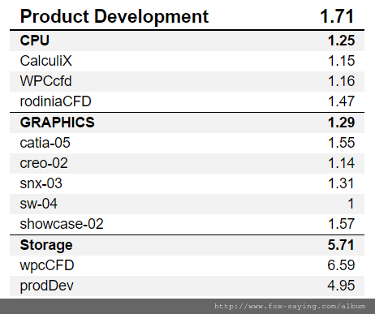Click the snx-03 row label
This screenshot has width=375, height=314.
pos(41,183)
